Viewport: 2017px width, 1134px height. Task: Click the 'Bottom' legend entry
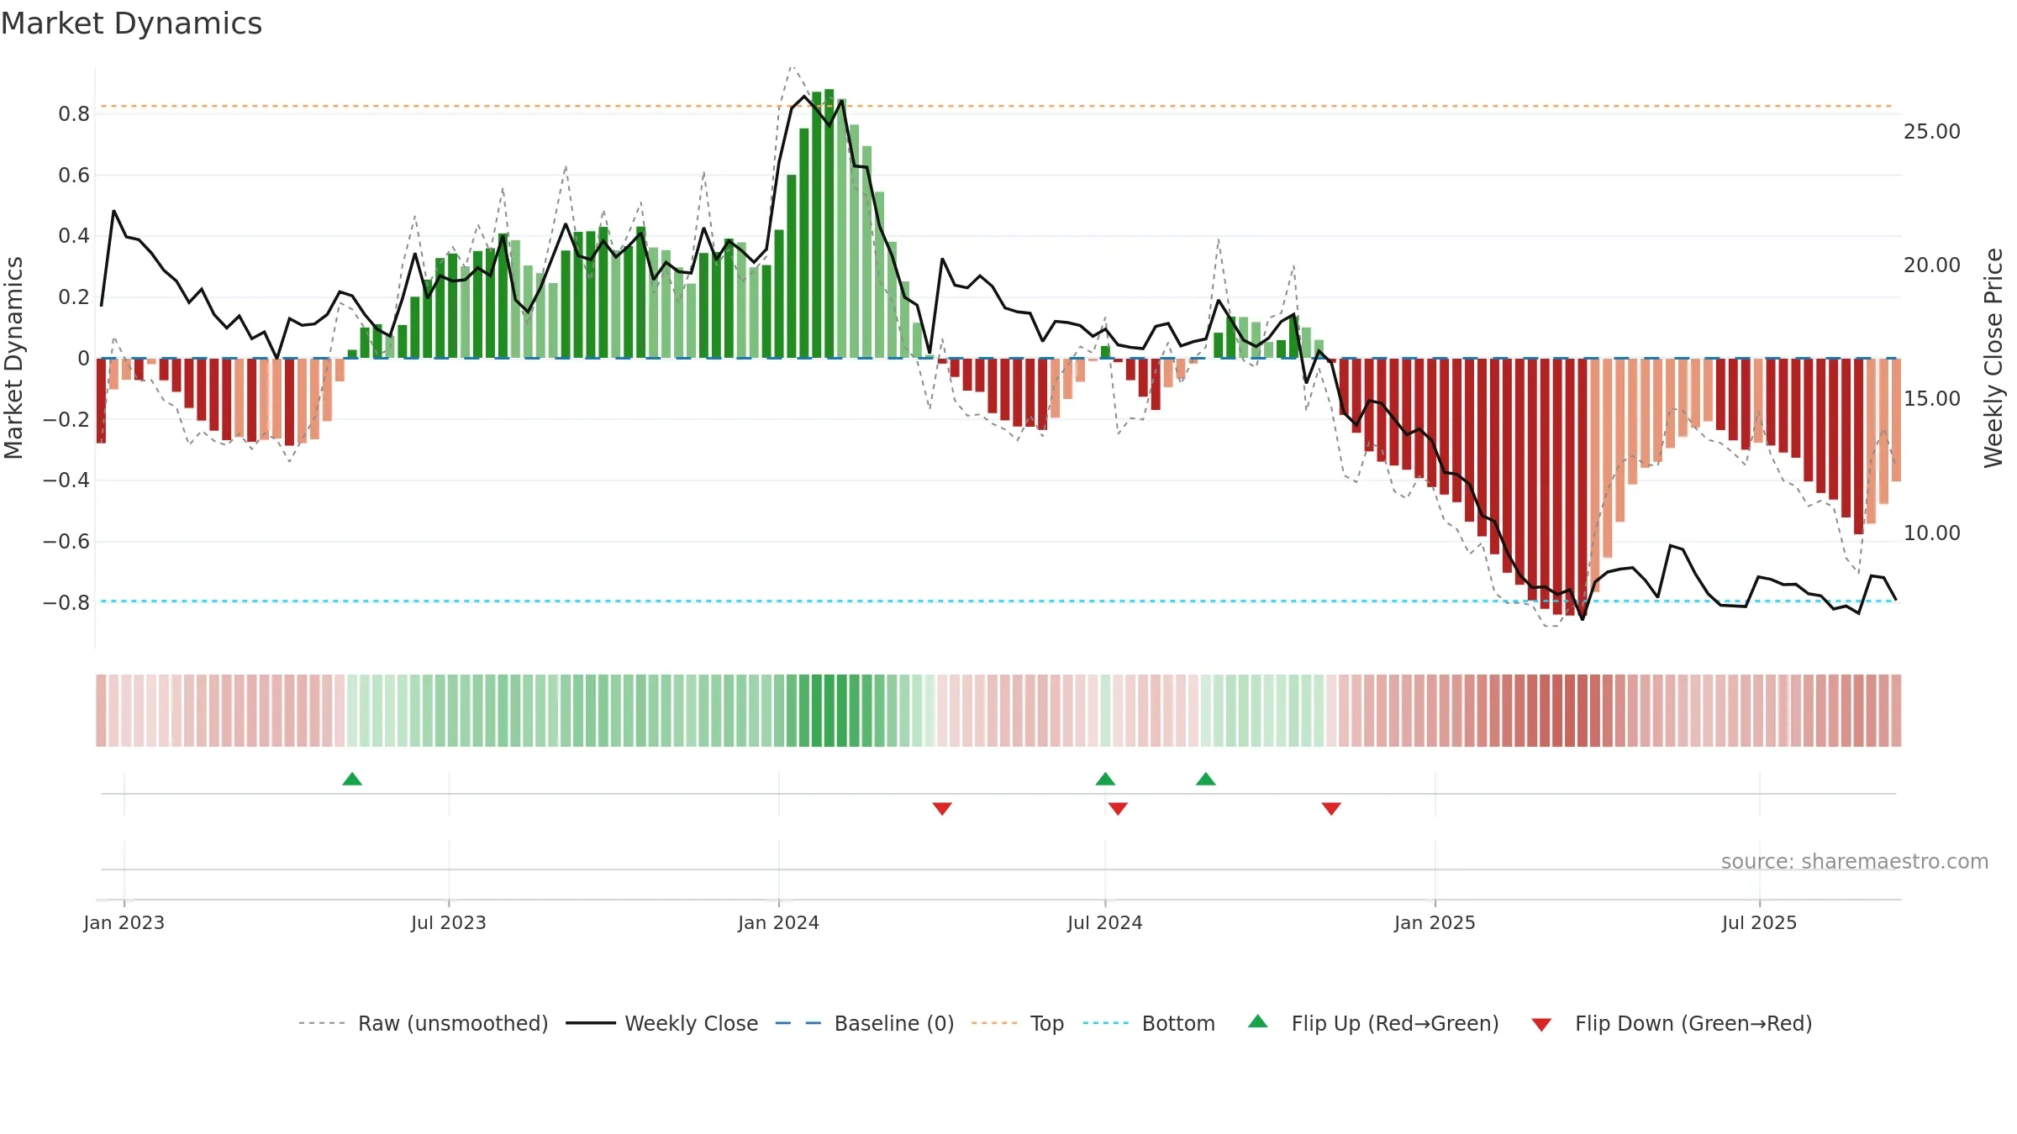pos(1149,1023)
